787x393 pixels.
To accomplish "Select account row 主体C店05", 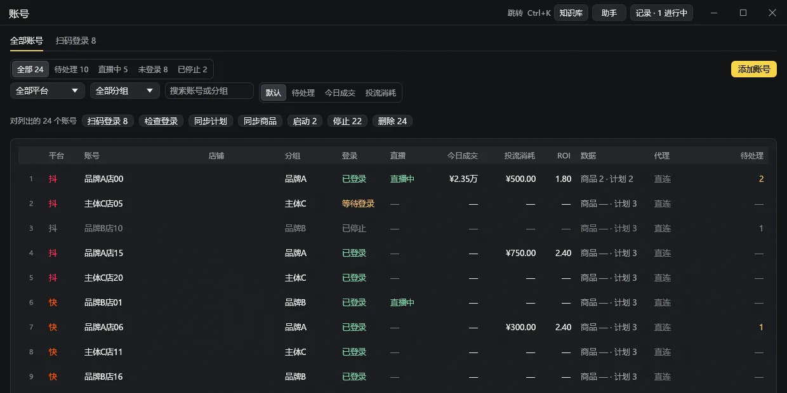I will 393,204.
